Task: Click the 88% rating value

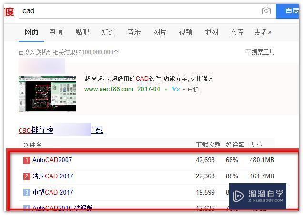Action: point(232,176)
